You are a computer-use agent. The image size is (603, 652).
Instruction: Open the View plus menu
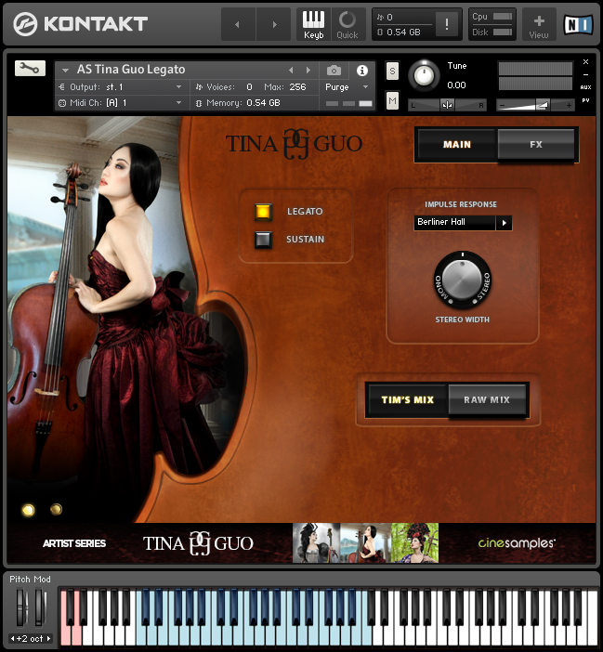(x=539, y=24)
